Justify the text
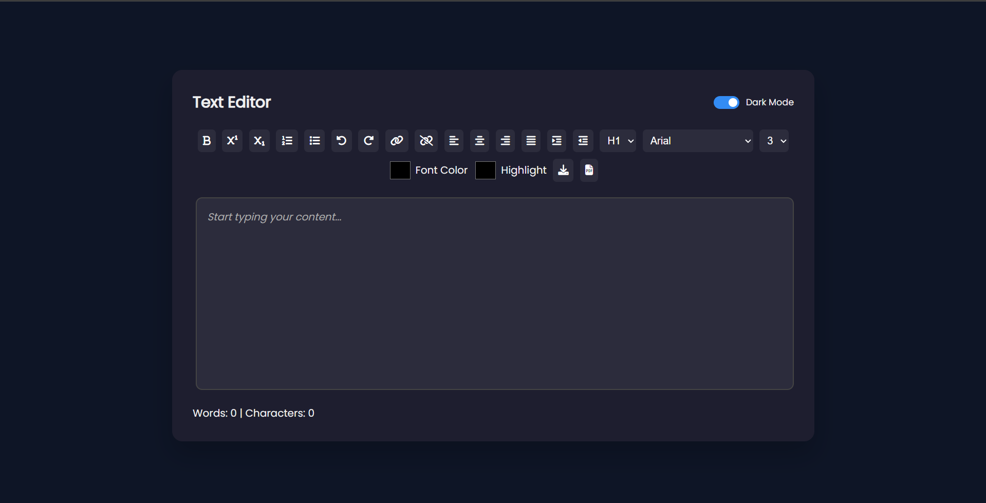The width and height of the screenshot is (986, 503). (x=531, y=141)
